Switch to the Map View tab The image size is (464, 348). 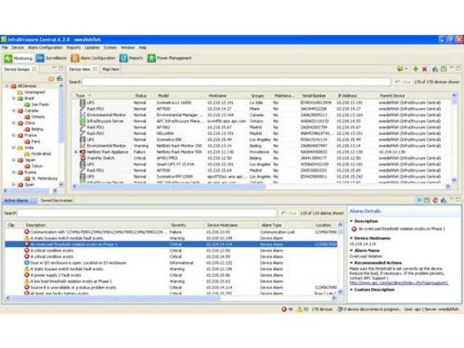tap(111, 70)
